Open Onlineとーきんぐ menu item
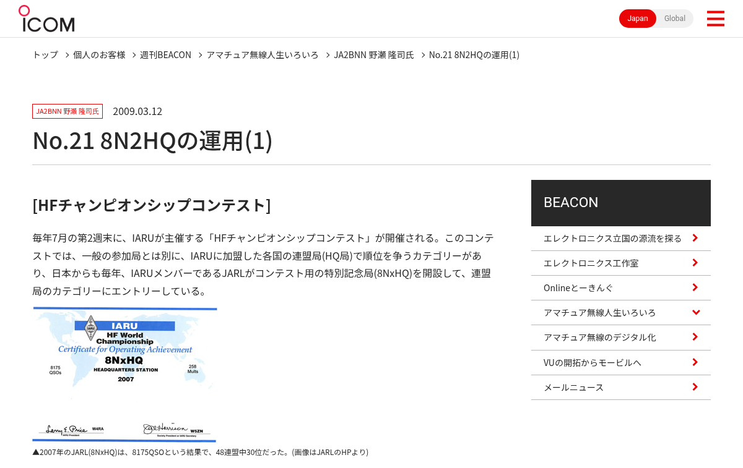Screen dimensions: 743x468 [x=621, y=287]
